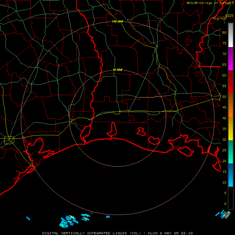Click the 10 value on the scale
This screenshot has width=235, height=235.
pyautogui.click(x=224, y=183)
